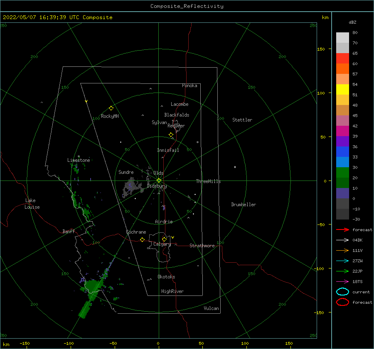Click the yellow 54 dBZ color swatch

click(x=342, y=89)
